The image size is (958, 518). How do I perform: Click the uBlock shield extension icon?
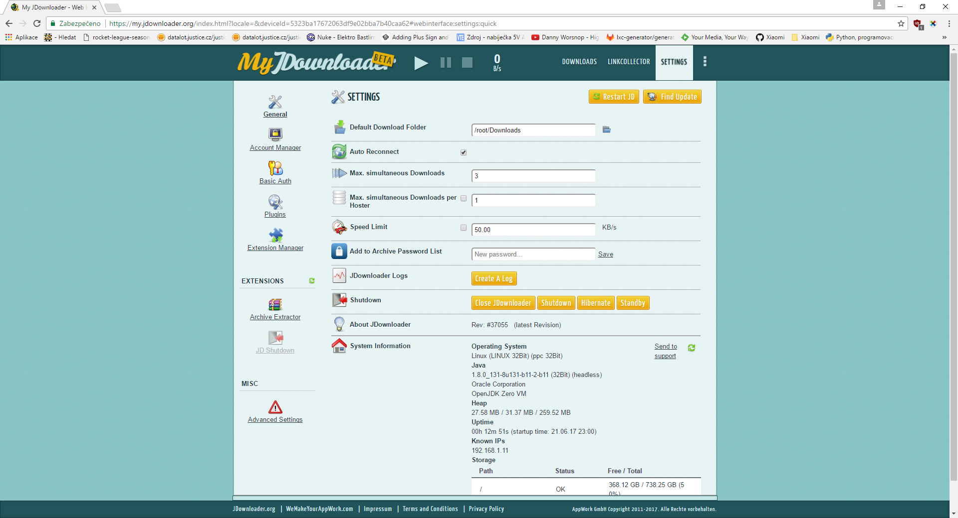coord(917,23)
